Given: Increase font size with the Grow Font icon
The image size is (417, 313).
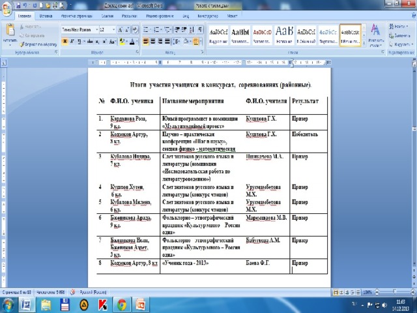Looking at the screenshot, I should (120, 29).
